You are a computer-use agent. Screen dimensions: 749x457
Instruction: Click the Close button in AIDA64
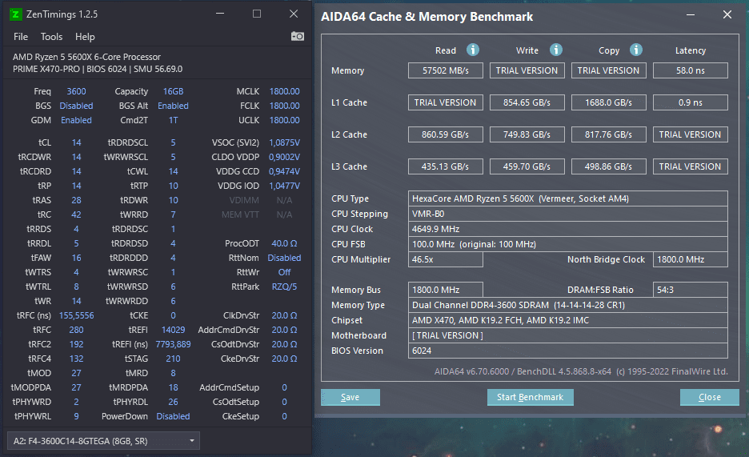pyautogui.click(x=709, y=397)
